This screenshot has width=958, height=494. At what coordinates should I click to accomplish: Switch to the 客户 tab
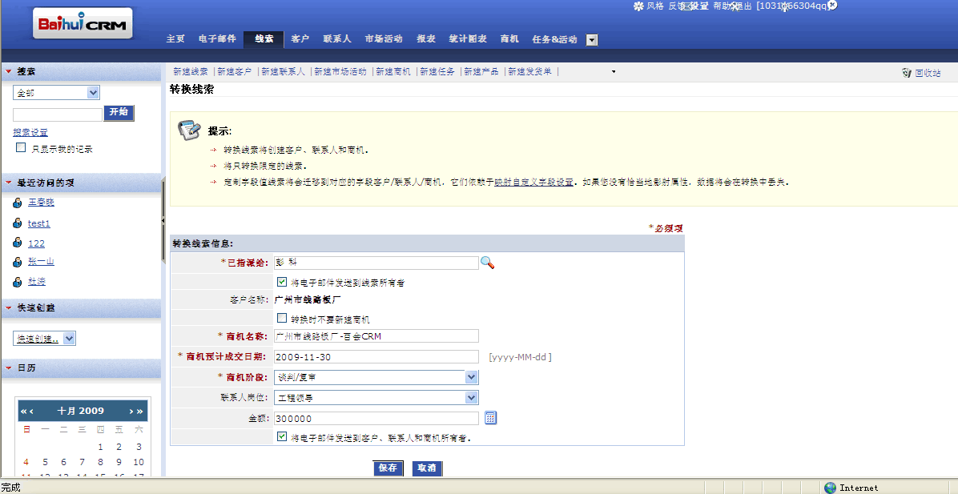coord(300,39)
